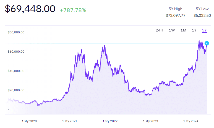
Task: Click the 1 sty 2023 date label
Action: (150, 121)
